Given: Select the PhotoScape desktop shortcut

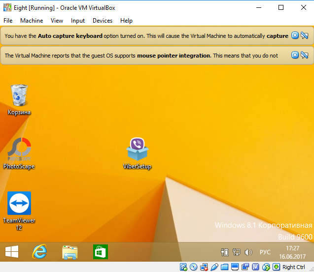Looking at the screenshot, I should tap(19, 153).
